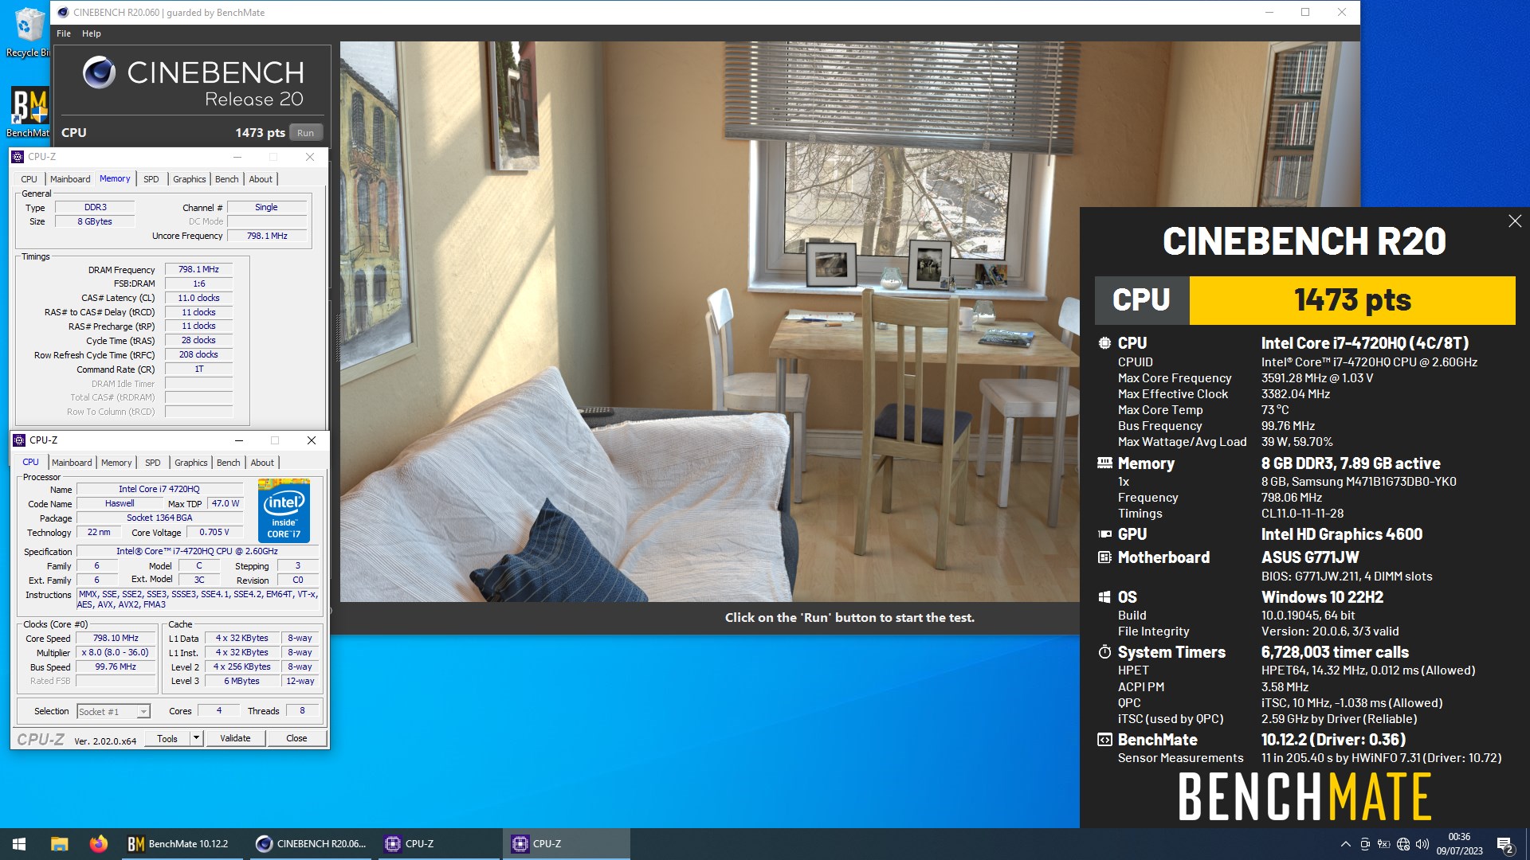This screenshot has height=860, width=1530.
Task: Close the BenchMate result overlay with the X
Action: click(x=1515, y=221)
